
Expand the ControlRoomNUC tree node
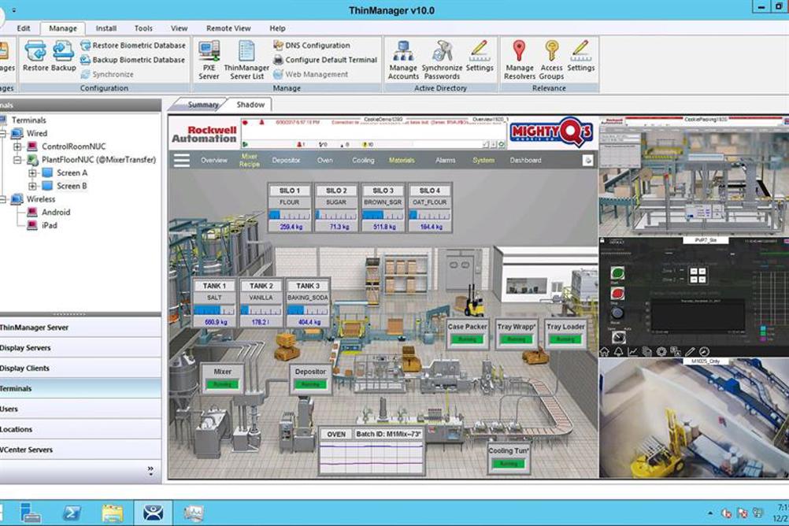pyautogui.click(x=17, y=146)
